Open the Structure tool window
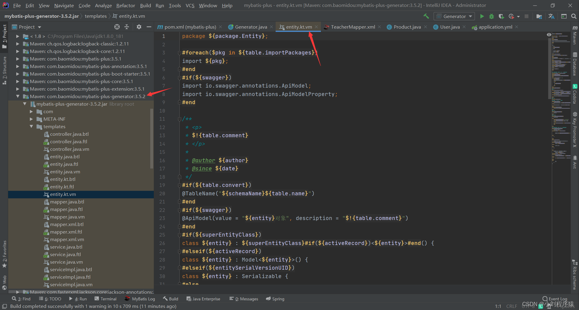 (4, 71)
